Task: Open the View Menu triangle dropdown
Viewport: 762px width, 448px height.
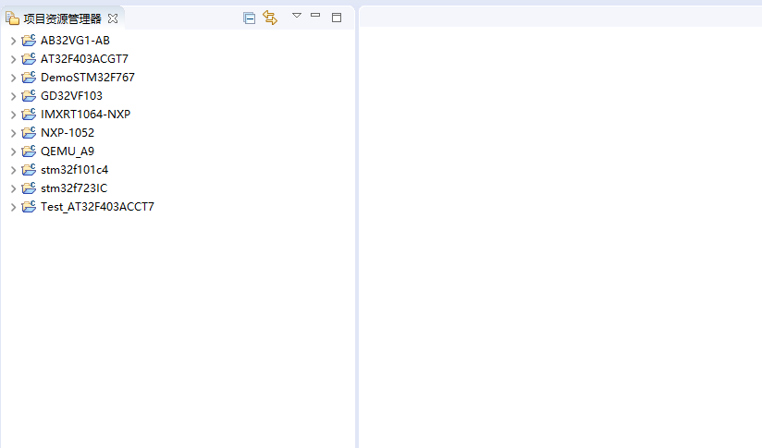Action: click(x=297, y=16)
